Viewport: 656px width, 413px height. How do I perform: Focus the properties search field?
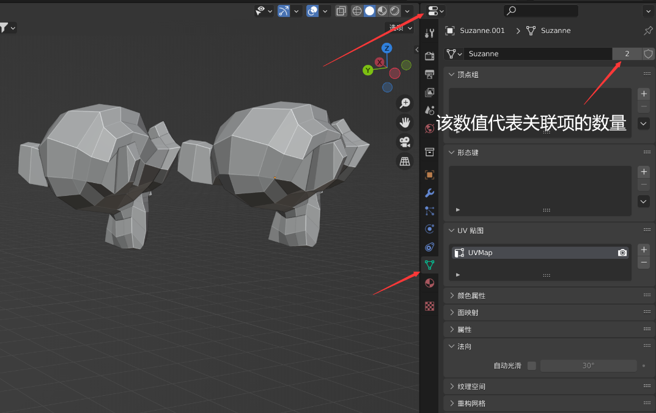click(541, 11)
